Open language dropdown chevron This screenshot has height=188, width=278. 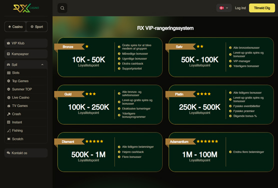point(227,8)
